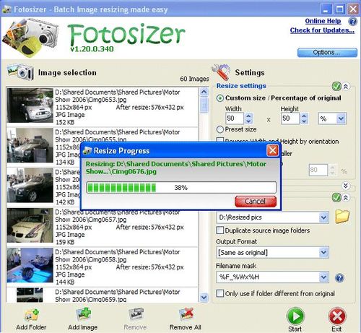Click the Resizing Cimg0676.jpg status text
The image size is (361, 333).
pyautogui.click(x=176, y=168)
